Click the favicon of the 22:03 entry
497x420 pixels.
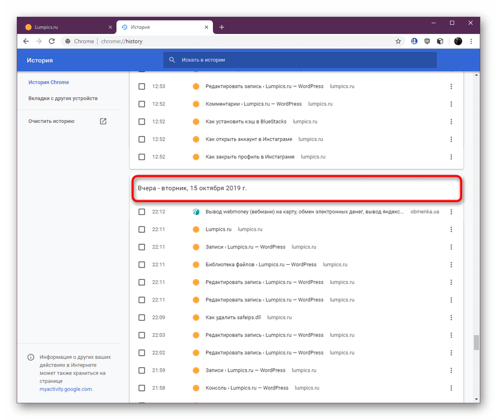pyautogui.click(x=196, y=335)
